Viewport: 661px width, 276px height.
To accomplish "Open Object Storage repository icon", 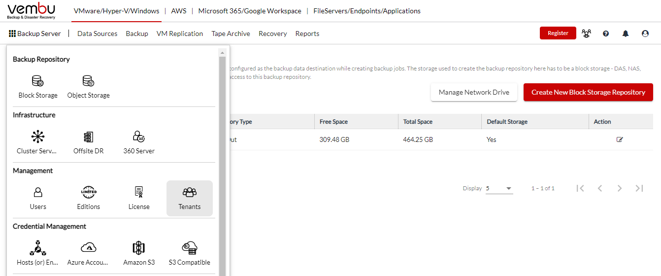I will (89, 81).
